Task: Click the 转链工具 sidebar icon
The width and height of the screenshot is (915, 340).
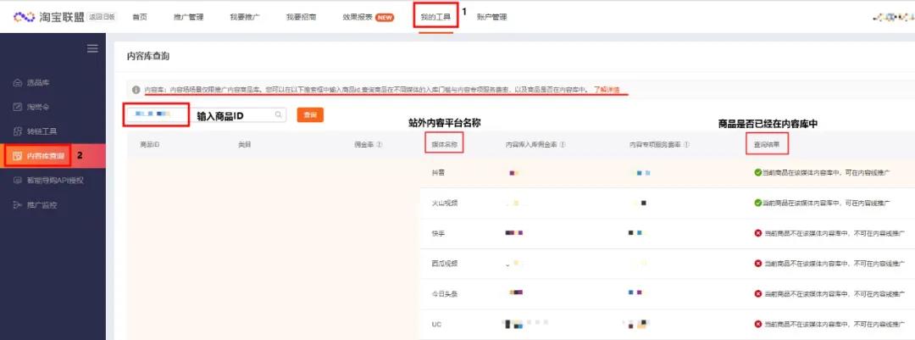Action: coord(17,131)
